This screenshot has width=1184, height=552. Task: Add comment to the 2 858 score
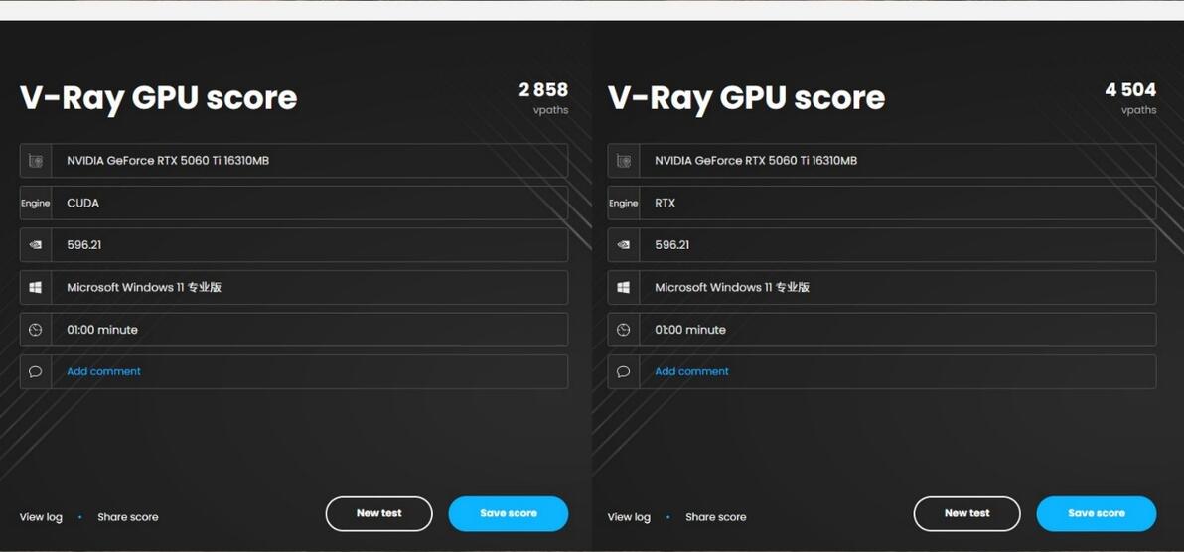coord(103,371)
